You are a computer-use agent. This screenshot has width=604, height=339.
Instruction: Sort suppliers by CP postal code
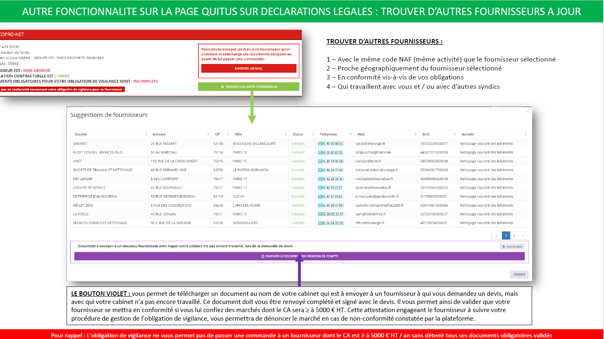click(221, 134)
